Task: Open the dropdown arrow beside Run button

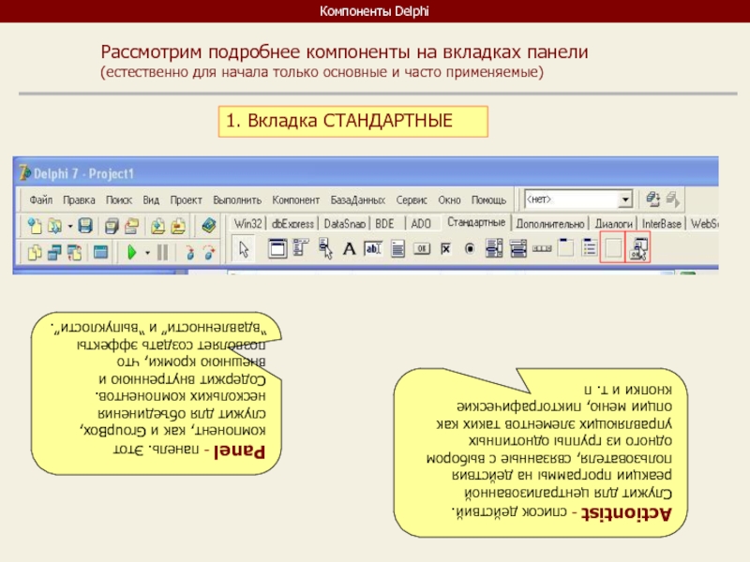Action: click(146, 251)
